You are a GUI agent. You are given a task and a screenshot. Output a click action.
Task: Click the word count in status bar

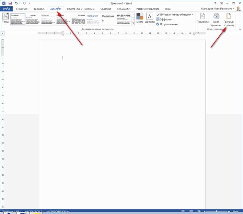point(33,211)
